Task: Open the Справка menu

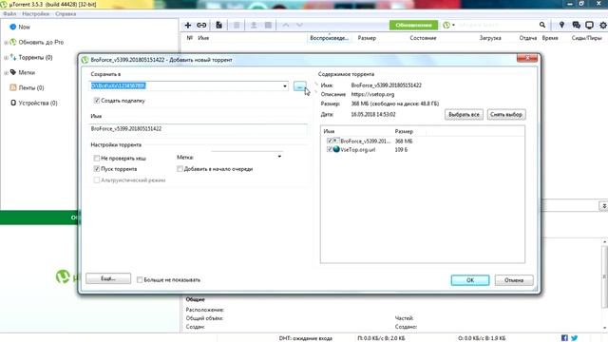Action: (x=66, y=14)
